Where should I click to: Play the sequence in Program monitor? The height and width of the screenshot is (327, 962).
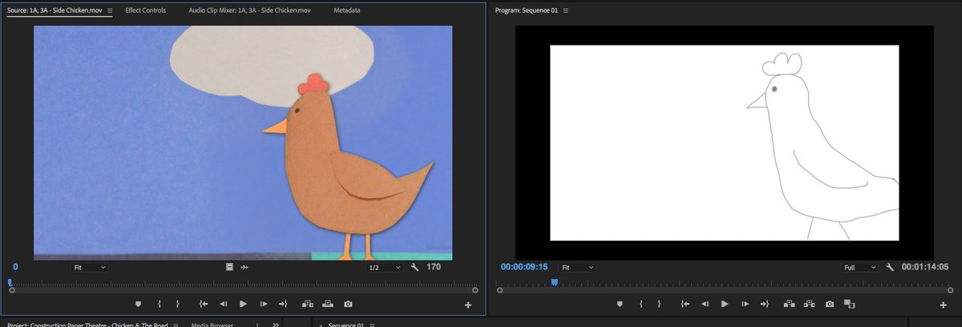pyautogui.click(x=725, y=304)
